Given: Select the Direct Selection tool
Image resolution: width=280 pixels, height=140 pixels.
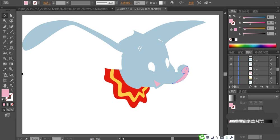Looking at the screenshot, I should (x=11, y=16).
